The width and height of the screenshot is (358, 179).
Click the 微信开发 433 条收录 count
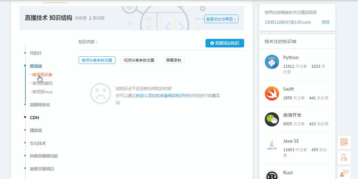click(319, 124)
